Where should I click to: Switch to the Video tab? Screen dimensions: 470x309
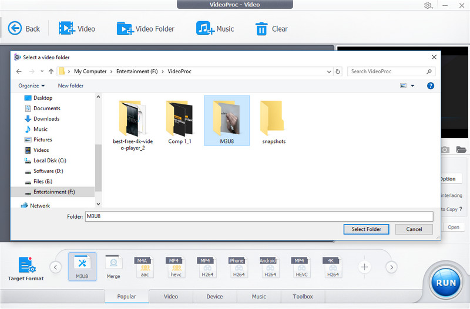(171, 297)
